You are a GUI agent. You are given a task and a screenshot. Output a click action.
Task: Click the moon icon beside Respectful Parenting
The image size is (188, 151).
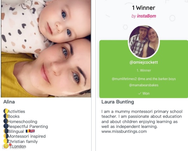pos(6,126)
